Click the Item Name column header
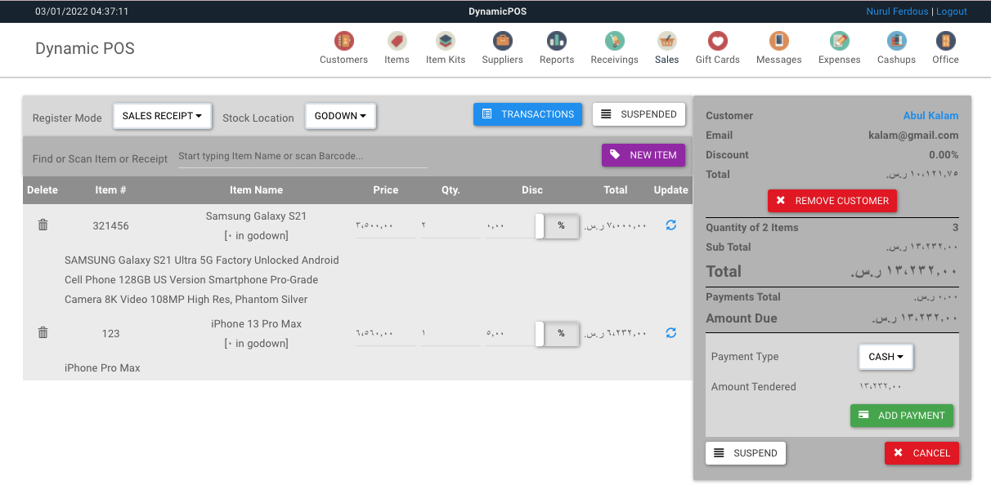The height and width of the screenshot is (503, 991). 256,190
